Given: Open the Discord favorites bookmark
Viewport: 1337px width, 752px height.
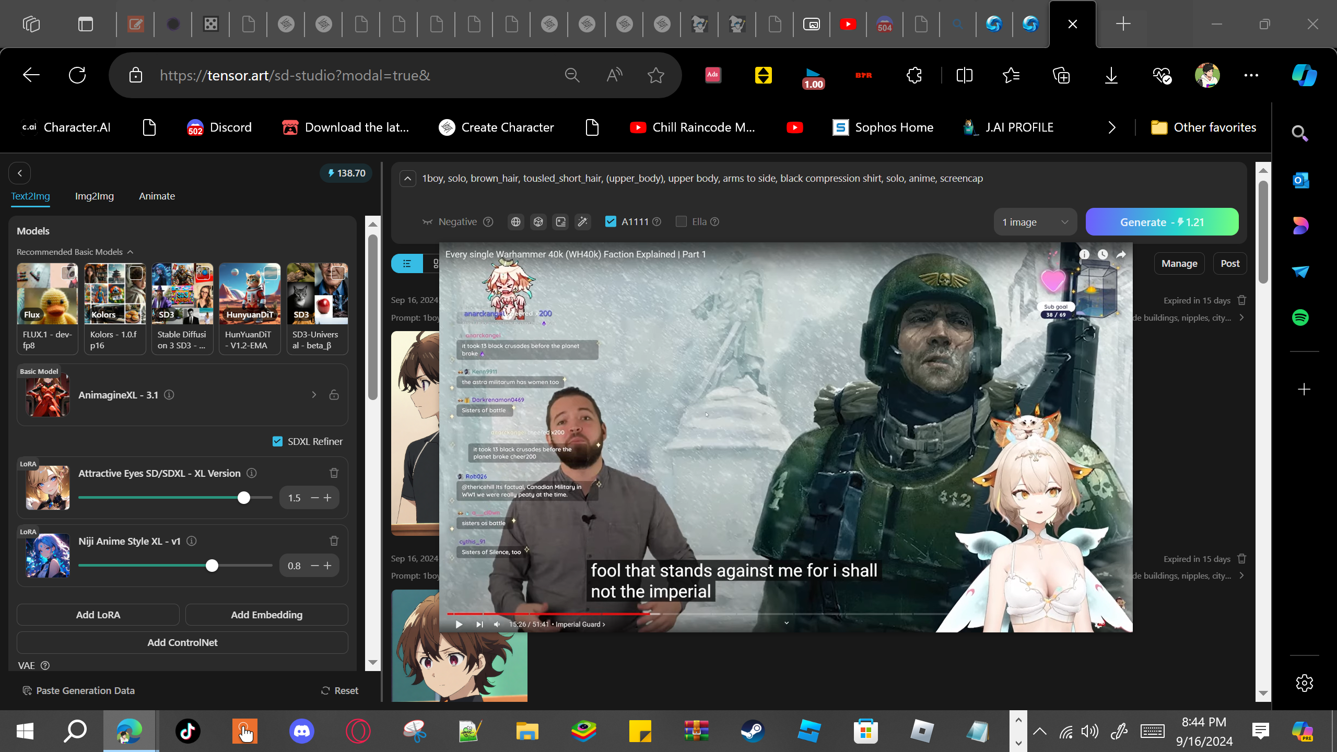Looking at the screenshot, I should tap(219, 127).
